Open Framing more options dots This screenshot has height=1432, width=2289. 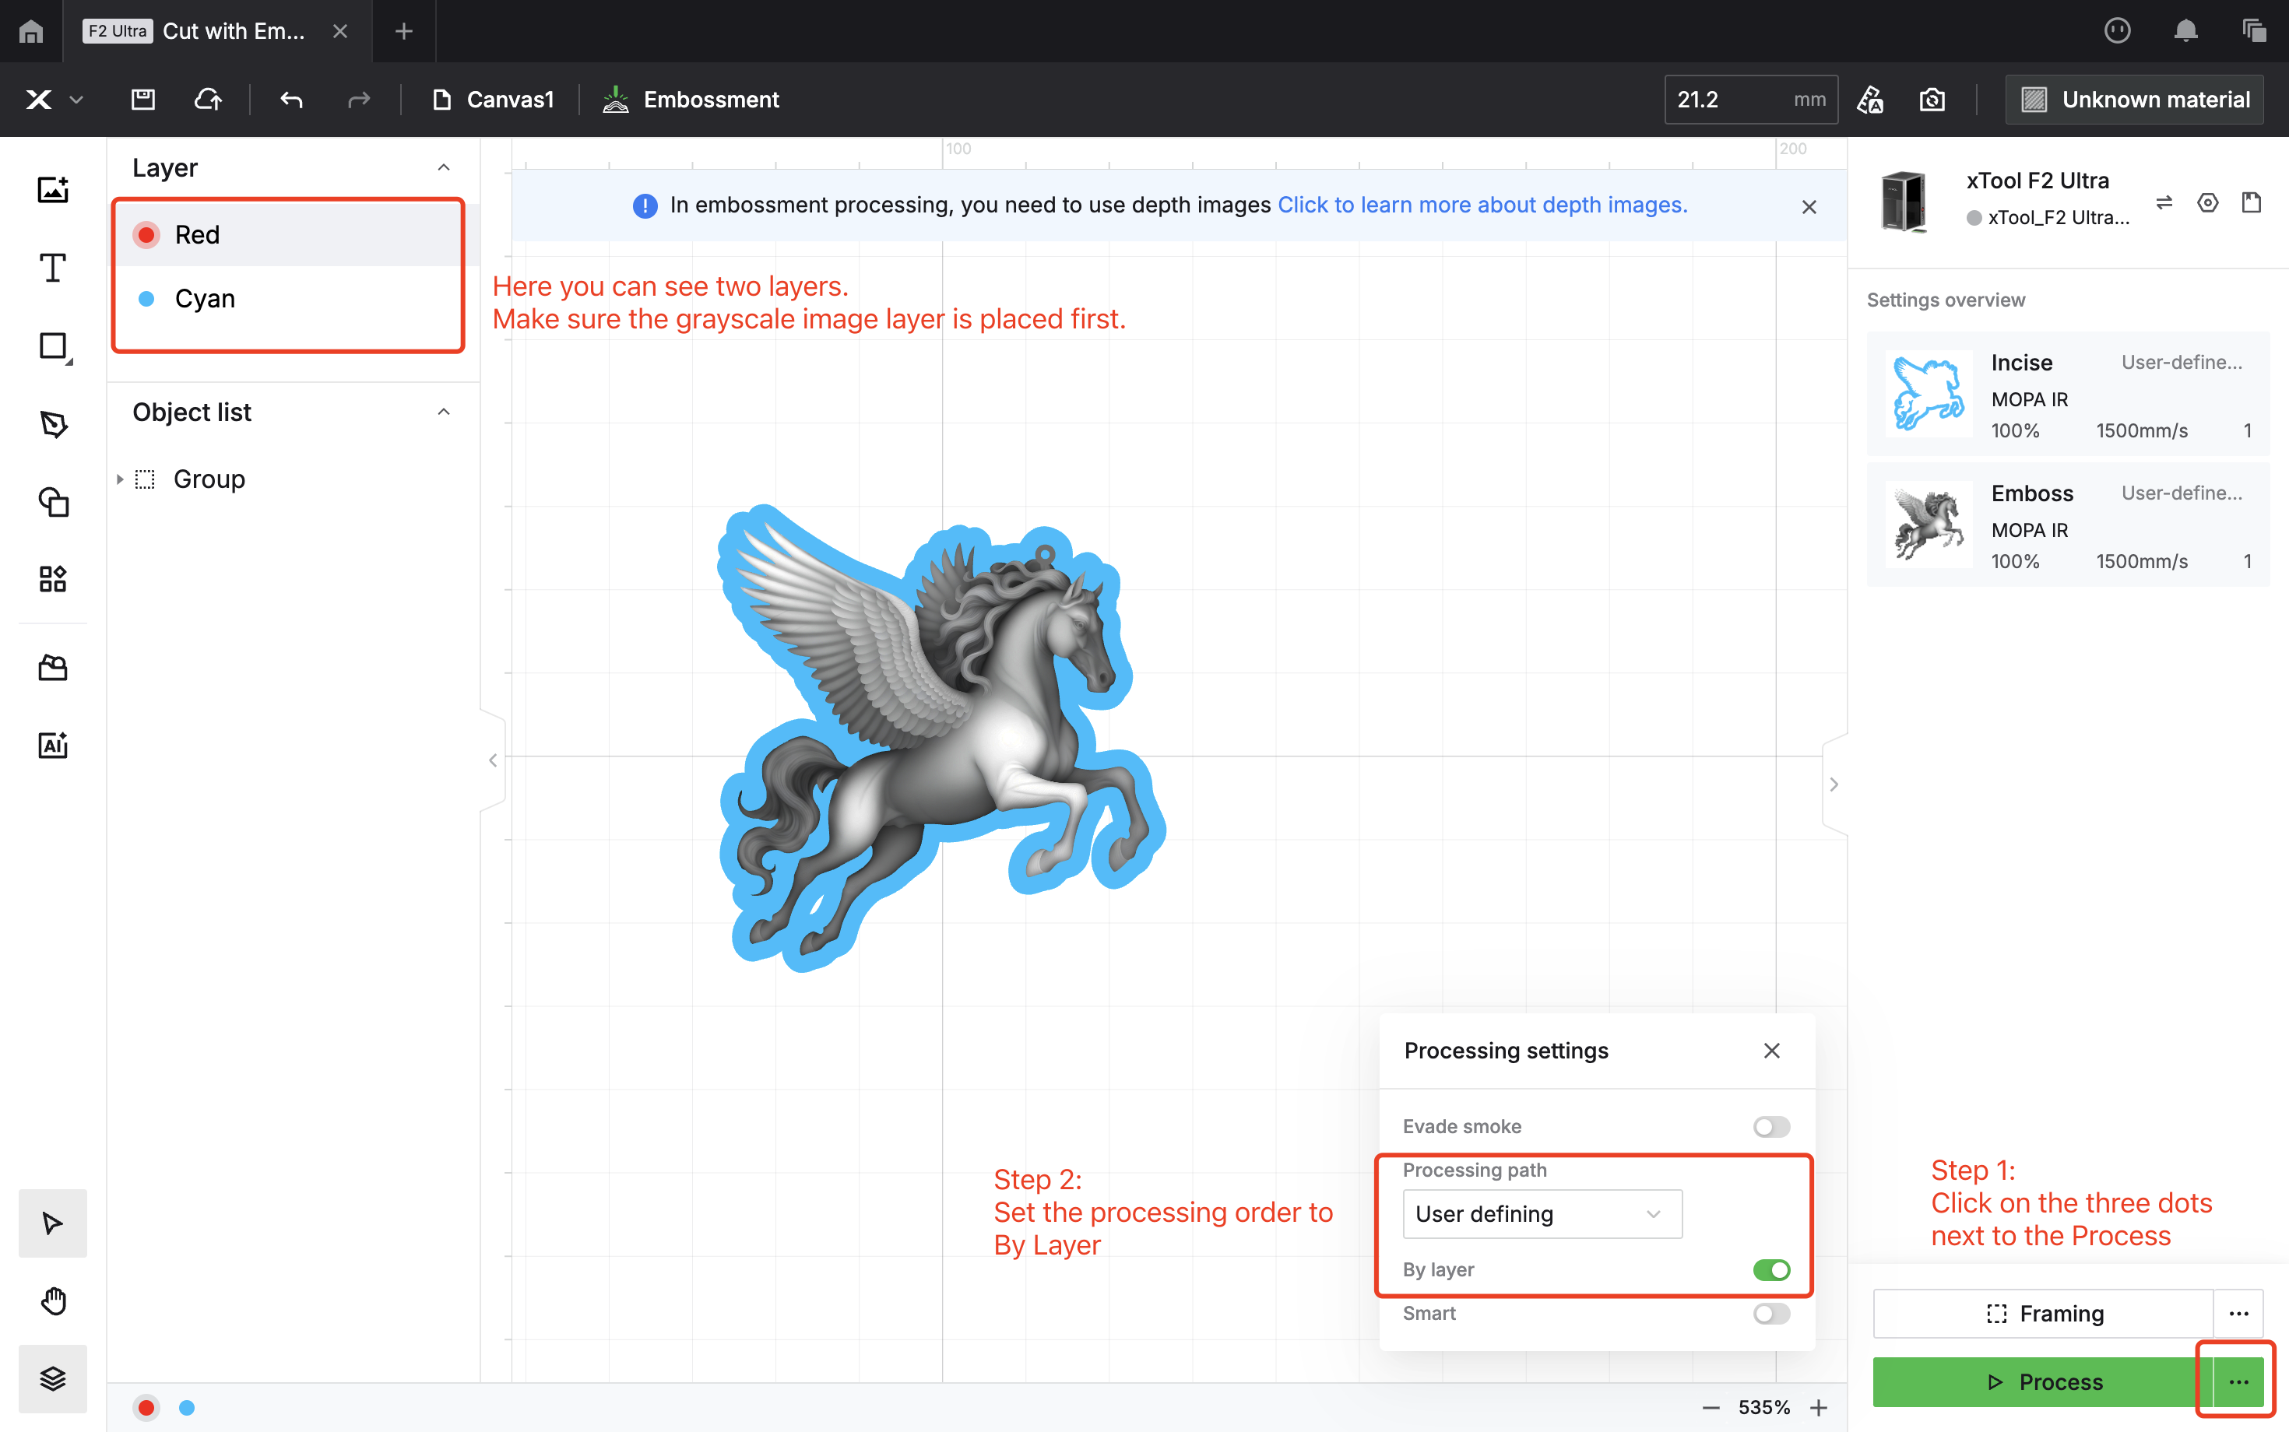click(x=2239, y=1313)
